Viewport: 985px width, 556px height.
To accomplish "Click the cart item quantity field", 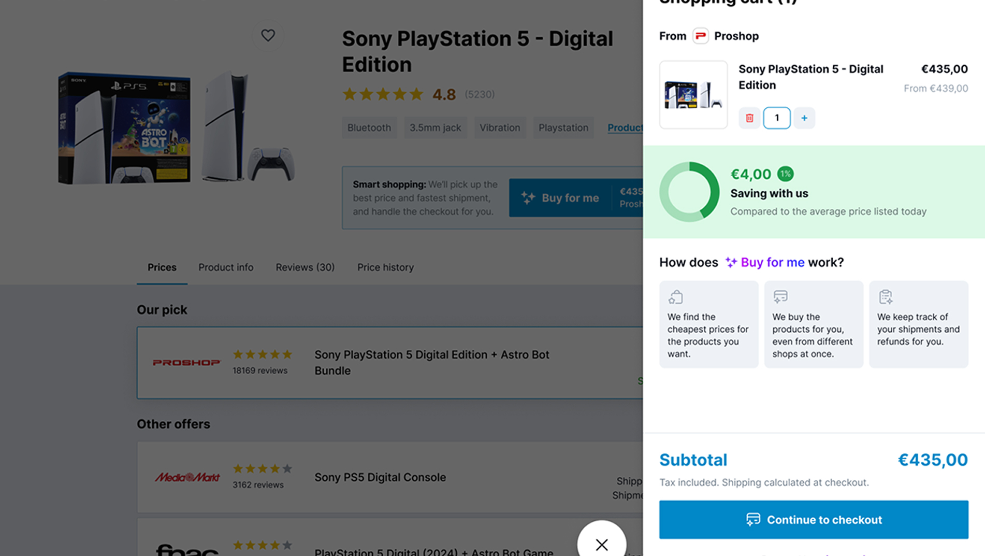I will (x=776, y=118).
